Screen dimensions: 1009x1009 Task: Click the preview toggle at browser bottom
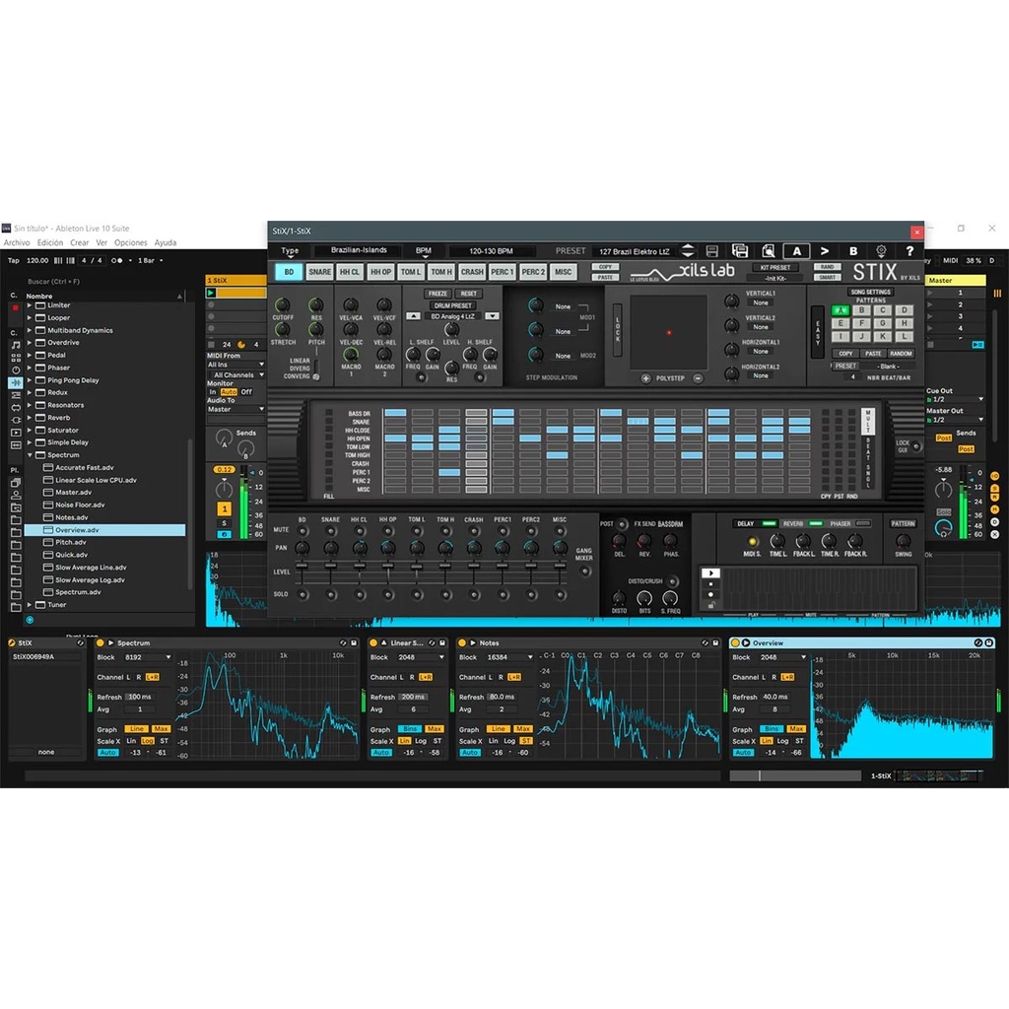tap(30, 620)
